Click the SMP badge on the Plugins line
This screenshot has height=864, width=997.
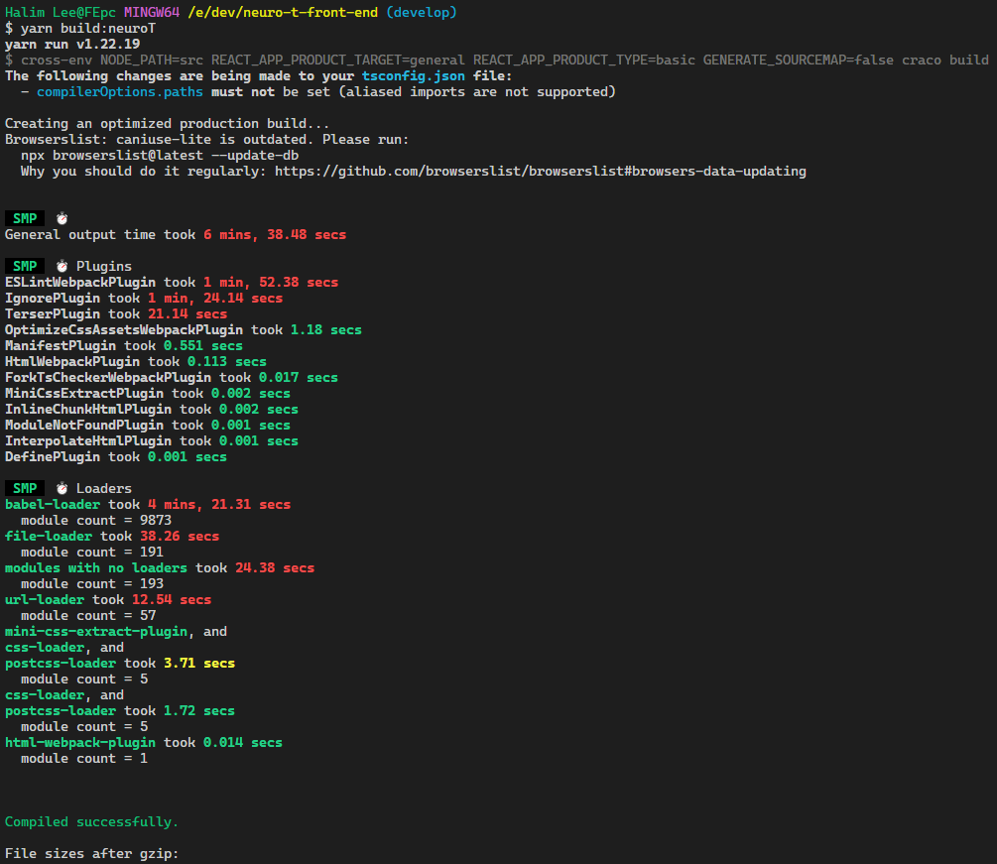[x=25, y=266]
